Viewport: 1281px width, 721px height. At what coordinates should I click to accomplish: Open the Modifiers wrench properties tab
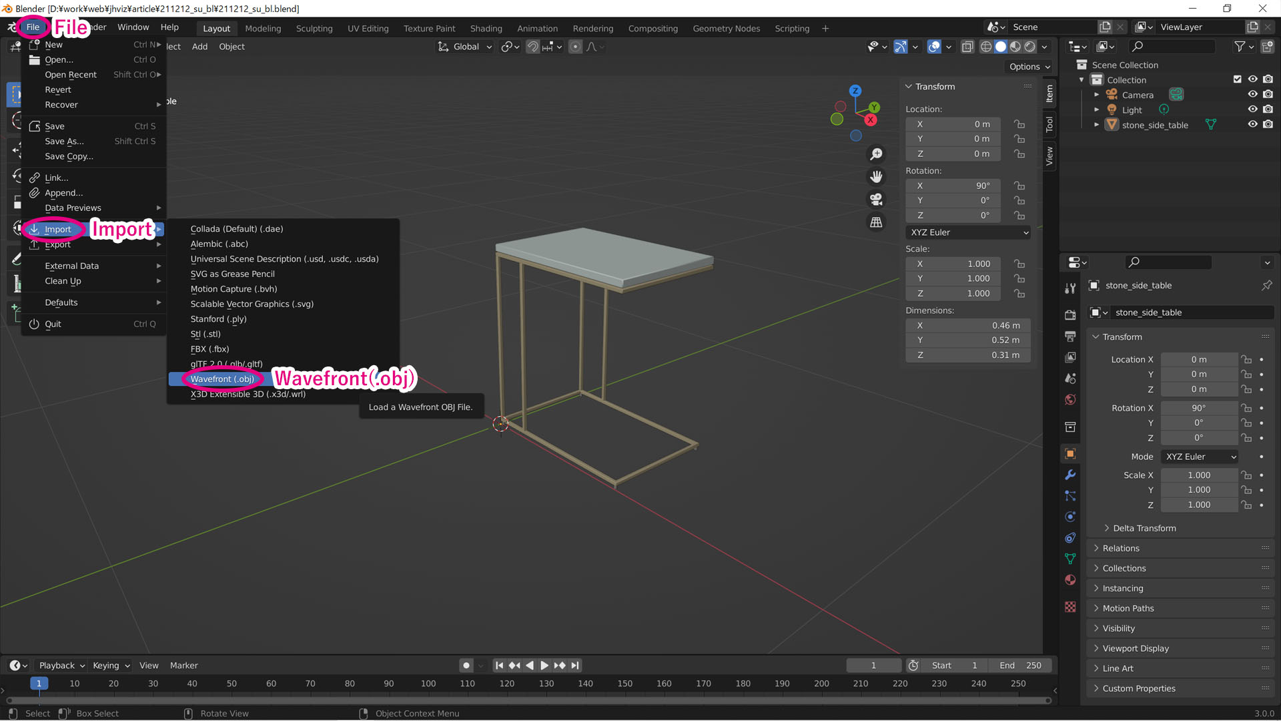pyautogui.click(x=1070, y=475)
